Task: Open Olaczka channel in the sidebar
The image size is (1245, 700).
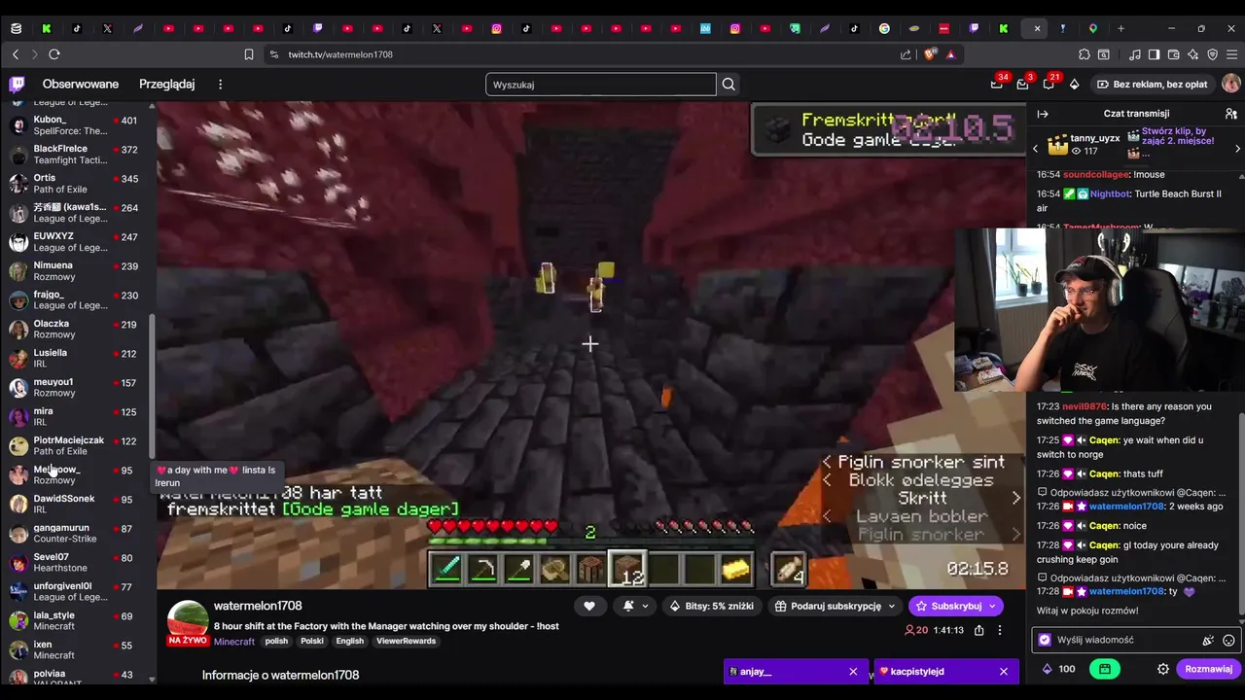Action: pos(77,329)
